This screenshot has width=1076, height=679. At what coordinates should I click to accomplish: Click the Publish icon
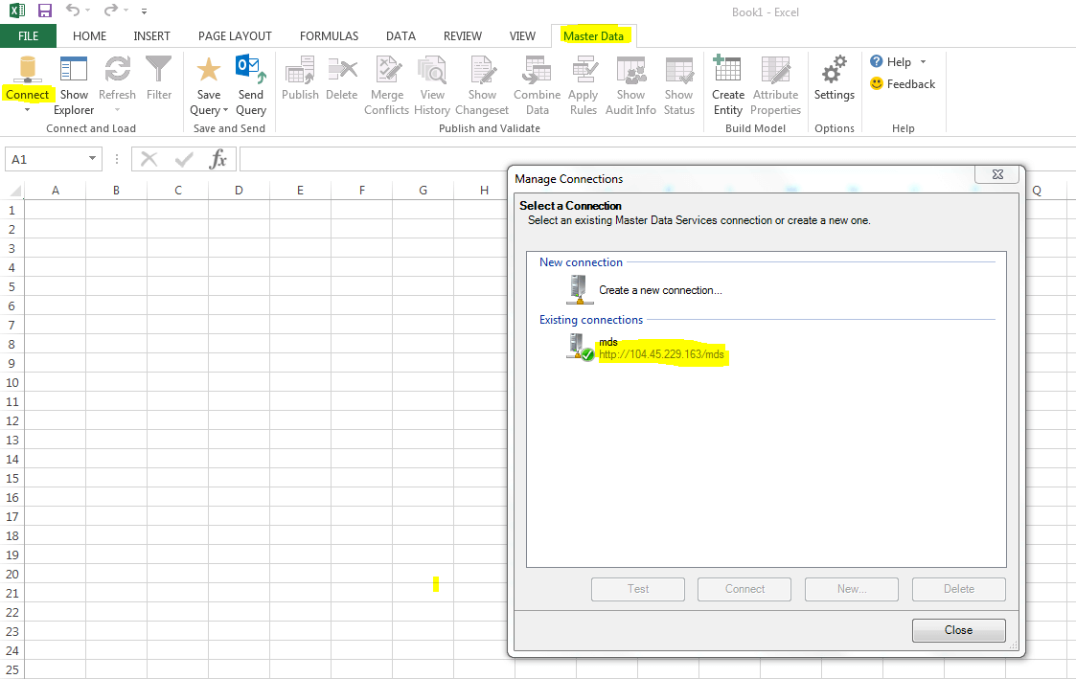tap(300, 69)
